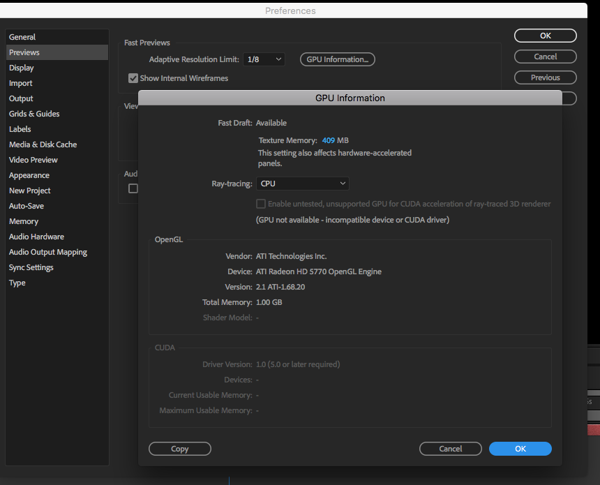
Task: Open Output preferences
Action: (x=57, y=98)
